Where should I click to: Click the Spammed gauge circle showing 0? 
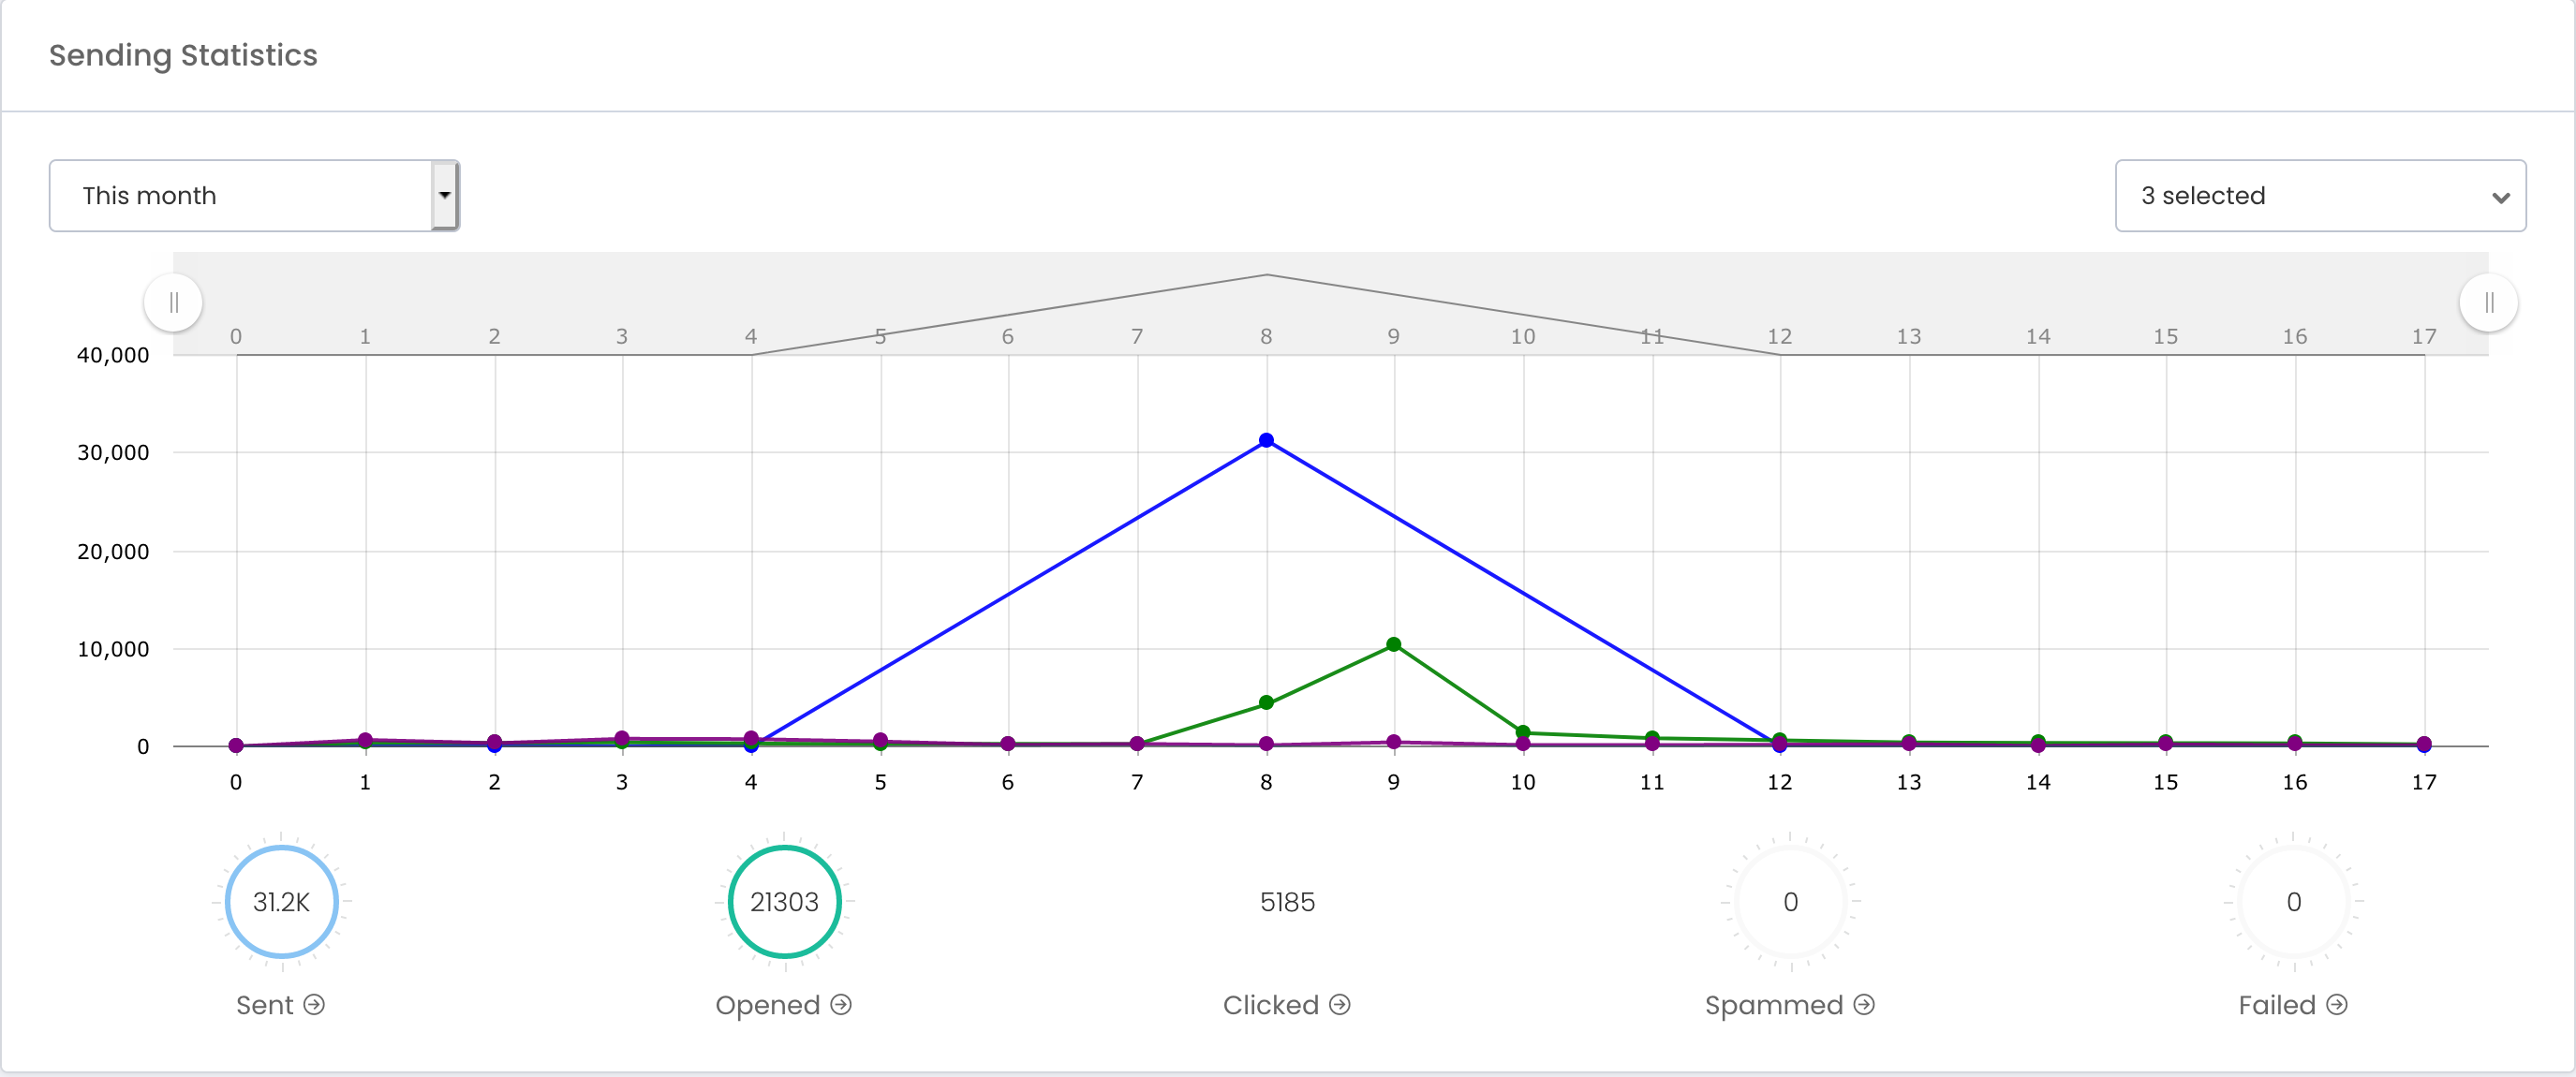(1790, 901)
